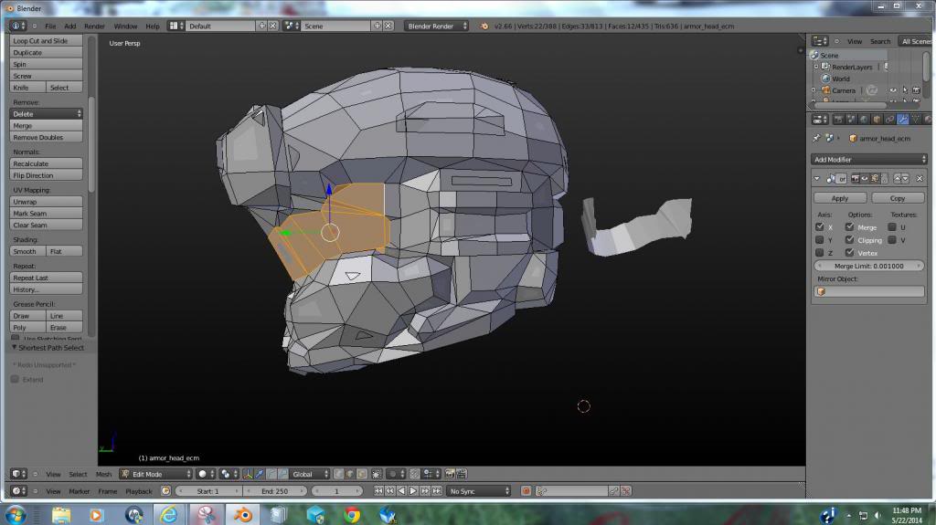Click the modifiers wrench tab icon
936x525 pixels.
[x=902, y=119]
